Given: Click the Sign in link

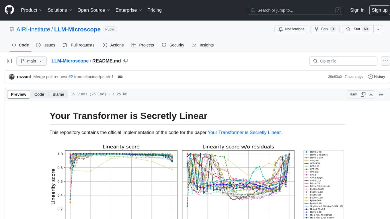Looking at the screenshot, I should 357,10.
